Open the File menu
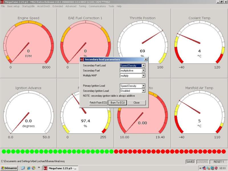This screenshot has height=171, width=228. tap(3, 6)
